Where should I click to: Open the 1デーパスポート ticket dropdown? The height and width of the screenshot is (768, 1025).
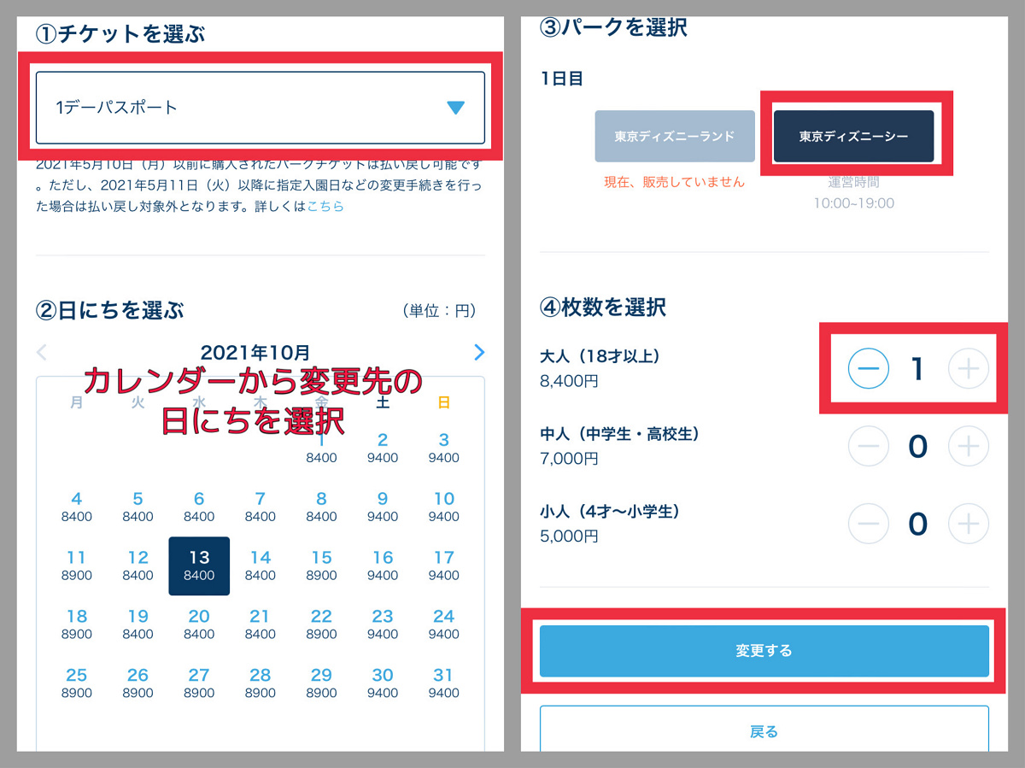click(x=261, y=108)
